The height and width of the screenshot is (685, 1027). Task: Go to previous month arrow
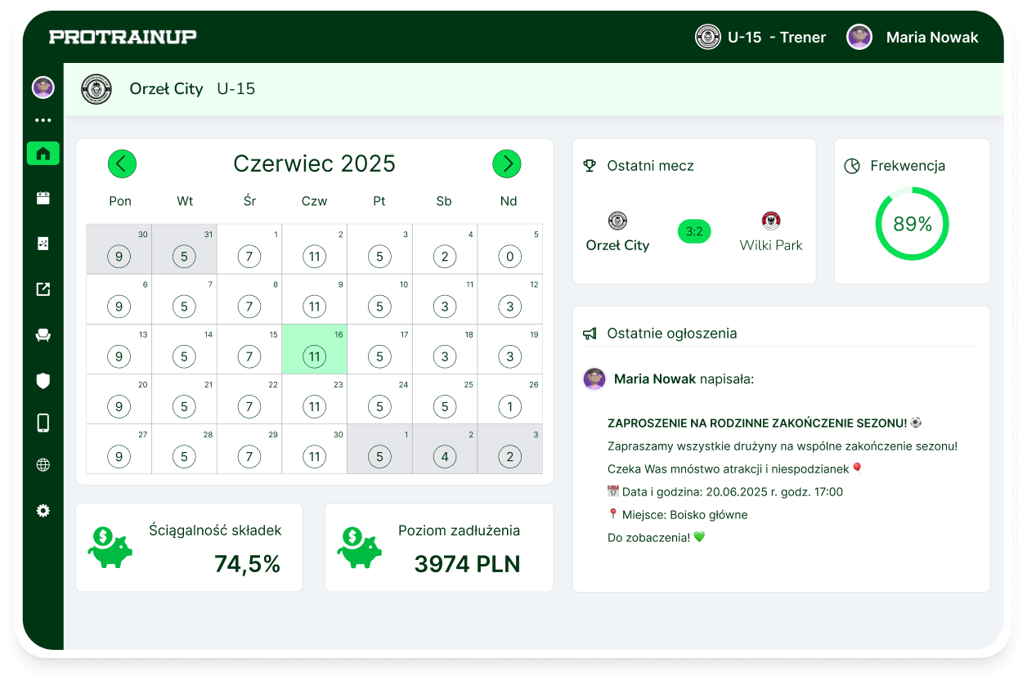[122, 164]
